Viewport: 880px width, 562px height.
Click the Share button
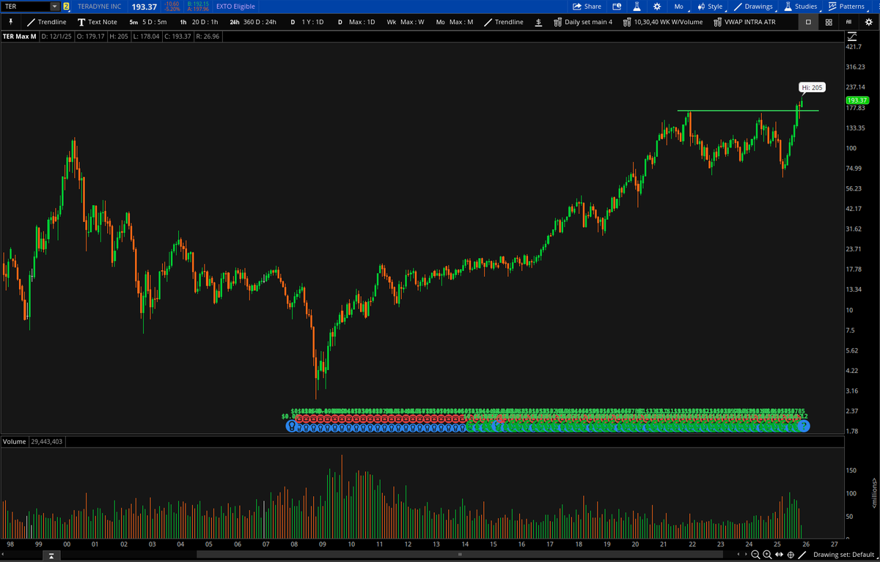click(587, 6)
